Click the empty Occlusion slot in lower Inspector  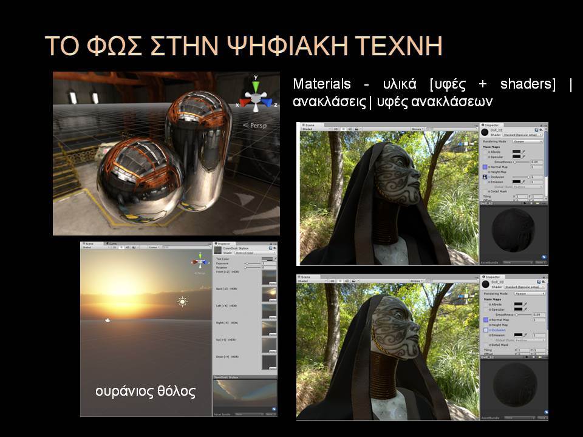(485, 330)
